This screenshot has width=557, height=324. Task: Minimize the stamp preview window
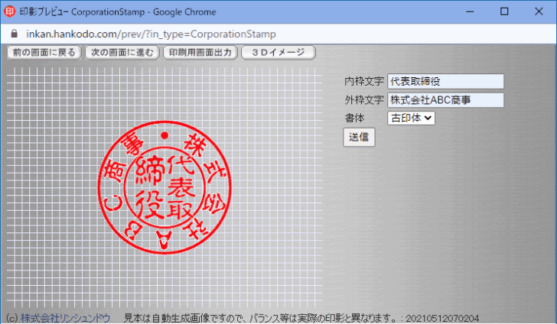(468, 12)
